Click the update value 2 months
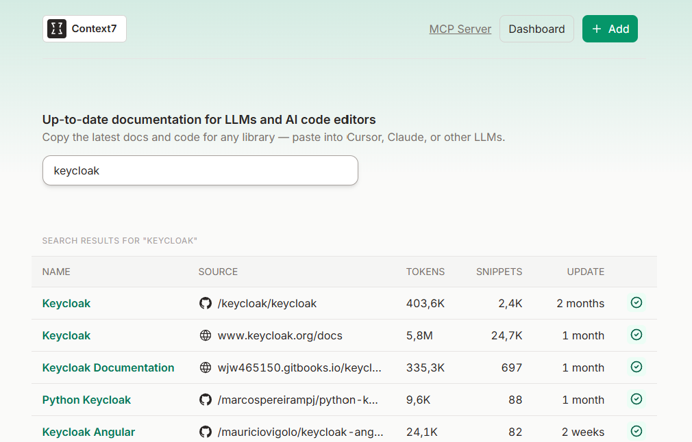This screenshot has width=692, height=442. click(580, 303)
